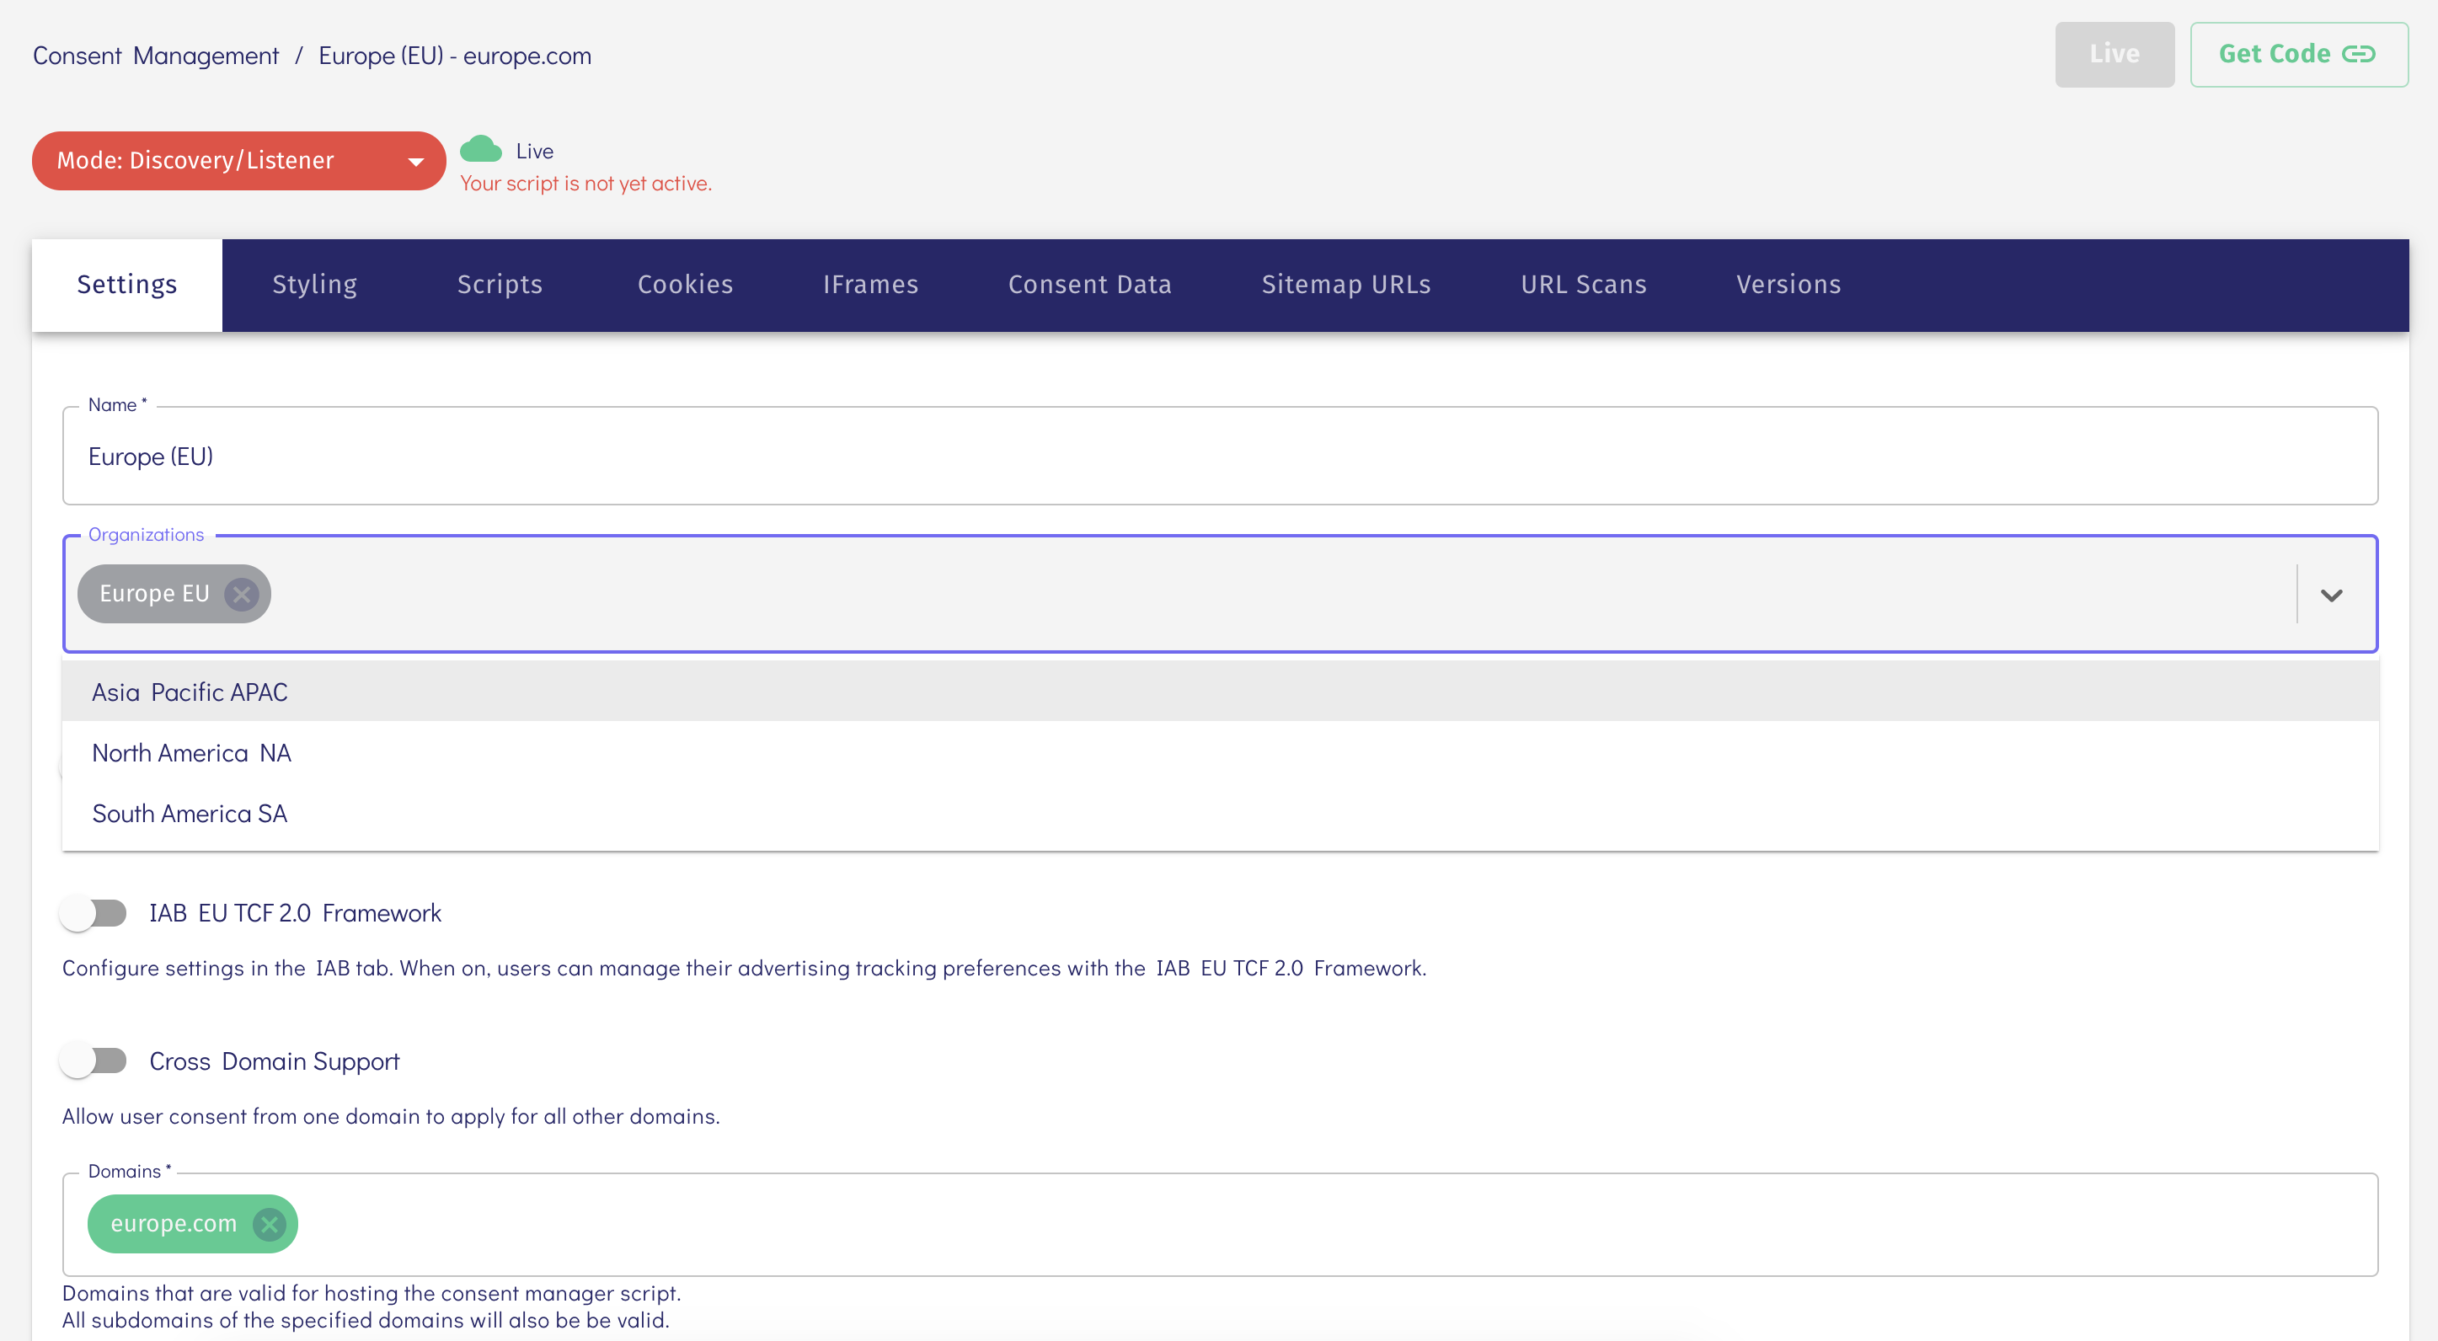Click the link icon in Get Code

(x=2358, y=55)
